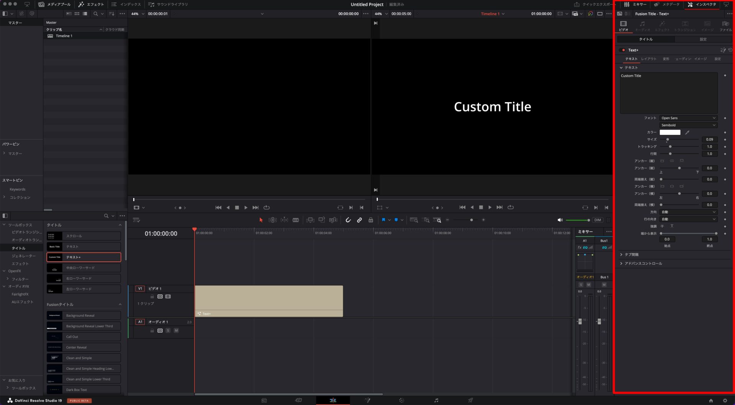Image resolution: width=735 pixels, height=405 pixels.
Task: Collapse the Fusionタイトル list
Action: (120, 304)
